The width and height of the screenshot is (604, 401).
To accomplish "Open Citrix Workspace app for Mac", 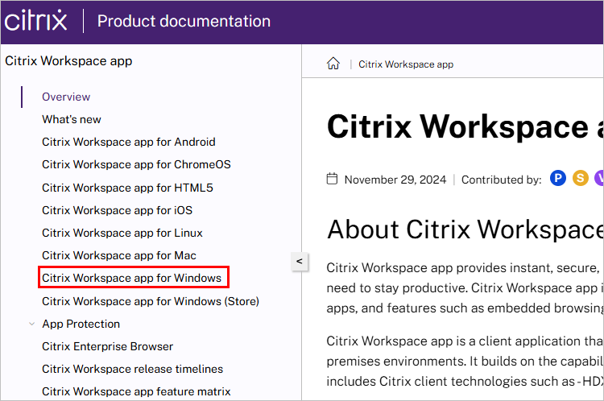I will point(119,255).
